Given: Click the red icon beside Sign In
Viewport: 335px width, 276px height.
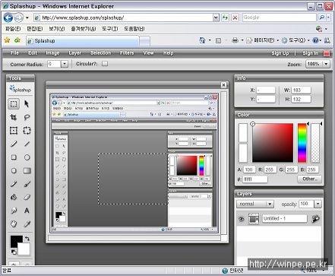Looking at the screenshot, I should click(327, 53).
